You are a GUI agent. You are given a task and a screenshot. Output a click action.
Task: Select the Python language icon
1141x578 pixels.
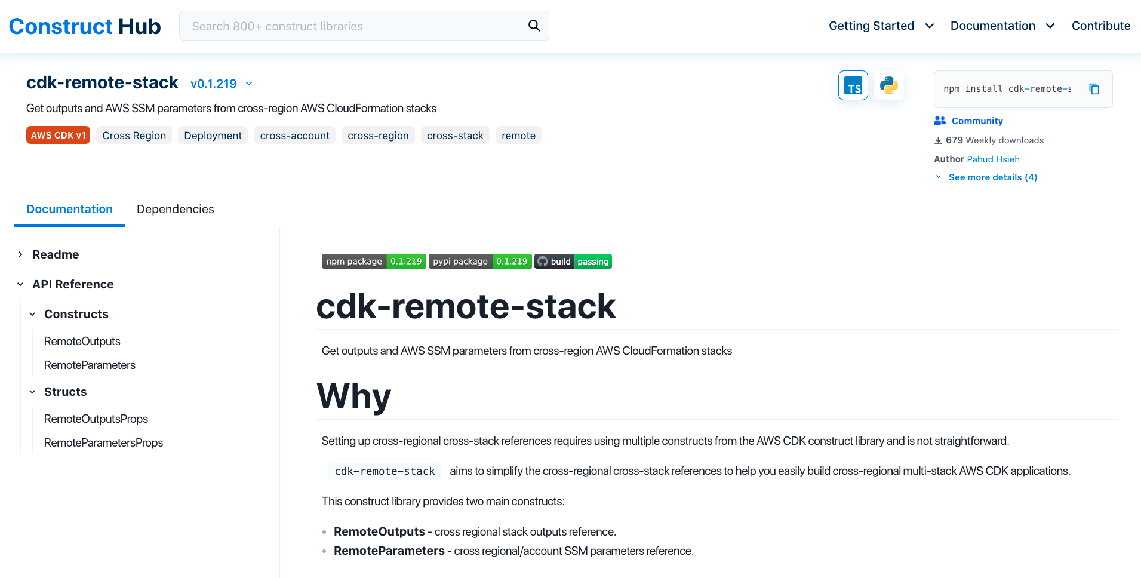[888, 85]
